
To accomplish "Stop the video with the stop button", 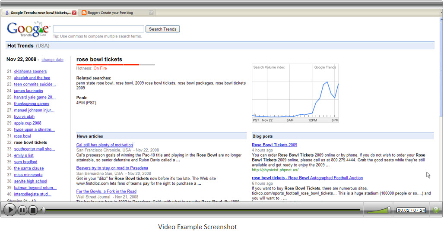I will point(33,210).
